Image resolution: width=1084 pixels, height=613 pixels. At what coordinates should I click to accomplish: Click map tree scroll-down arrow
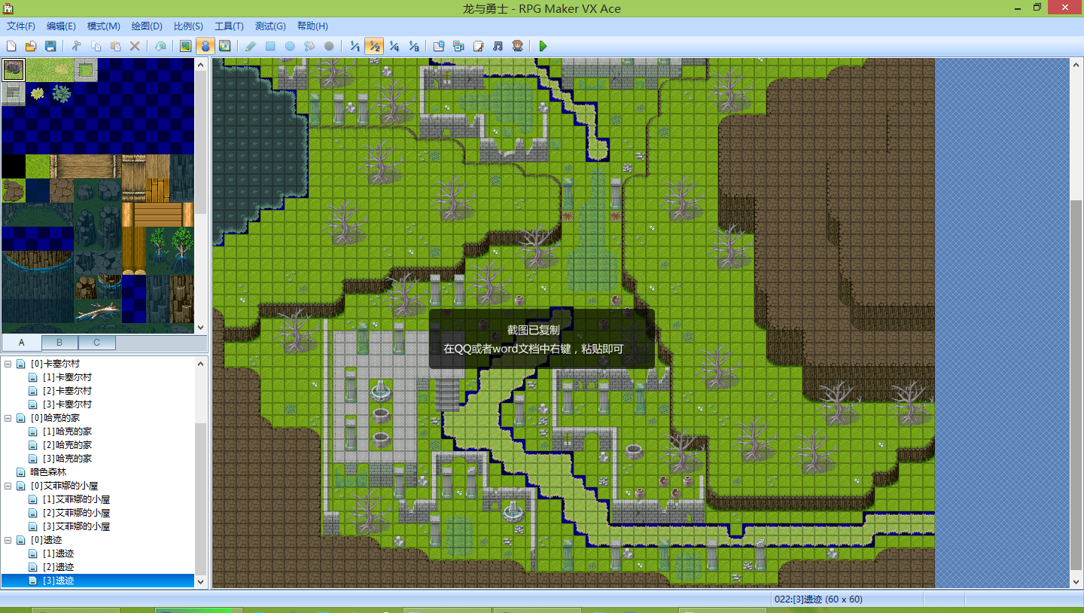coord(201,581)
